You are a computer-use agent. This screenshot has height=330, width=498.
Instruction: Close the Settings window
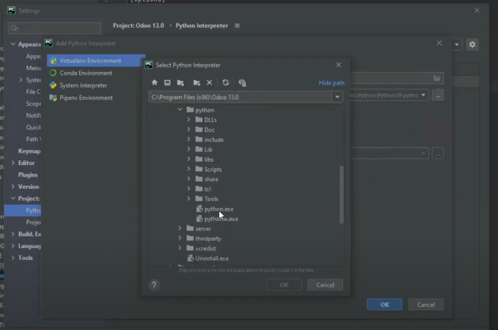(477, 11)
